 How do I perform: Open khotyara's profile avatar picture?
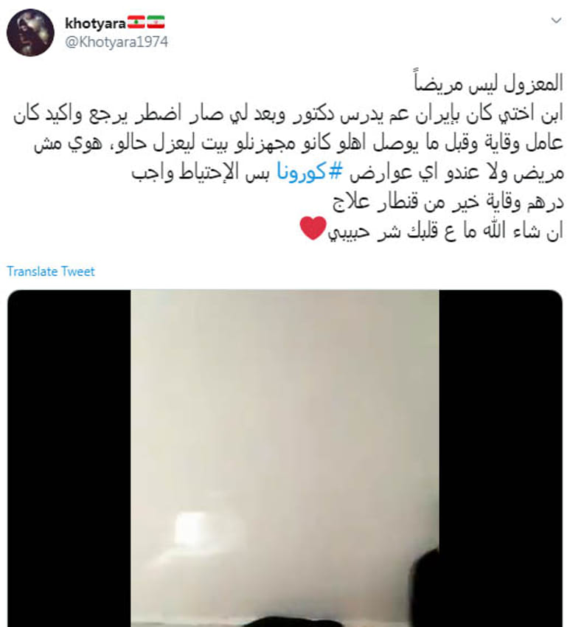point(30,32)
